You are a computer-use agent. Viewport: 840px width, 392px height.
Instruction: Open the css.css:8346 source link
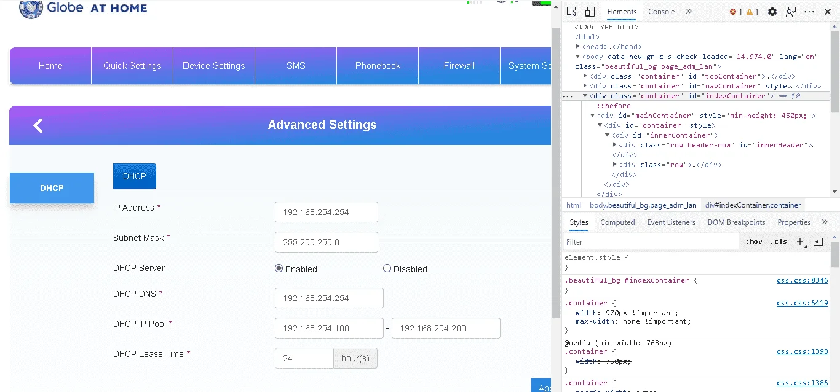(x=802, y=280)
